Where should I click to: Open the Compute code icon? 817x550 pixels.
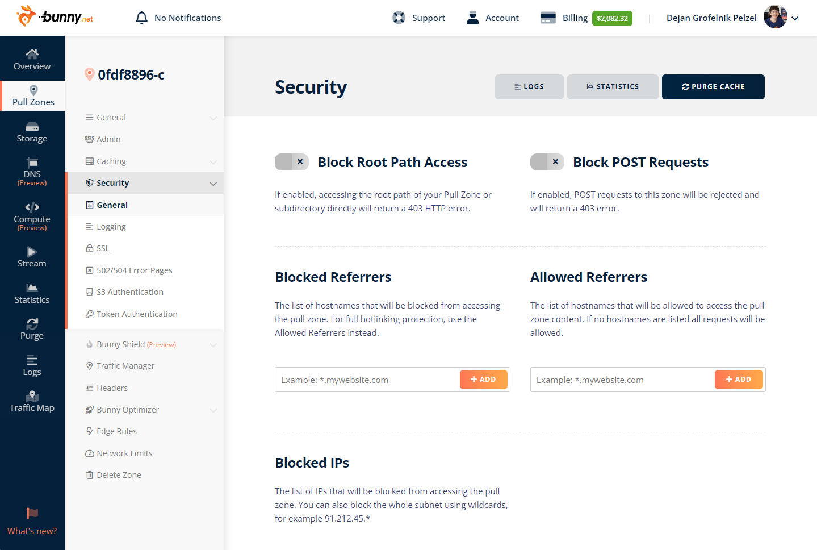point(32,207)
